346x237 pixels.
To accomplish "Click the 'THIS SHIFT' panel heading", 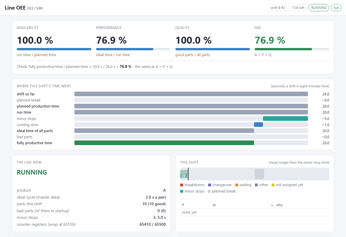I will click(x=189, y=162).
